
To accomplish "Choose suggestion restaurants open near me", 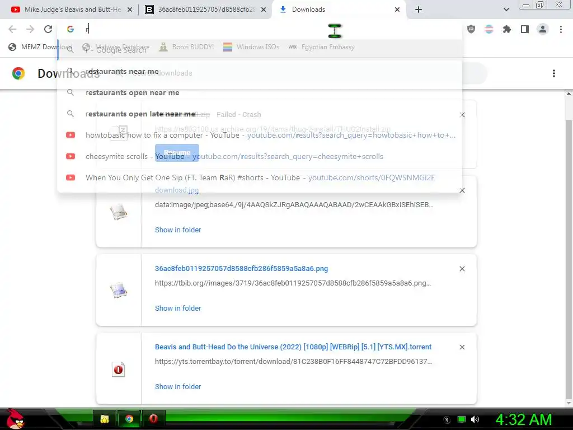I will (x=260, y=92).
